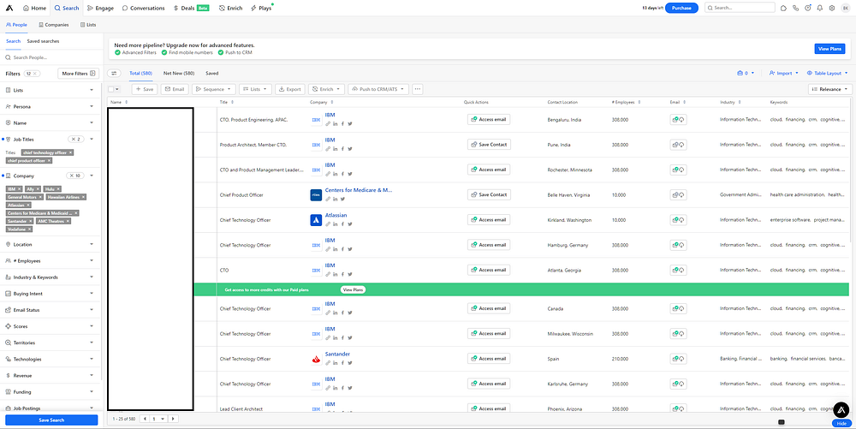Switch to the Net New tab
856x429 pixels.
point(178,74)
